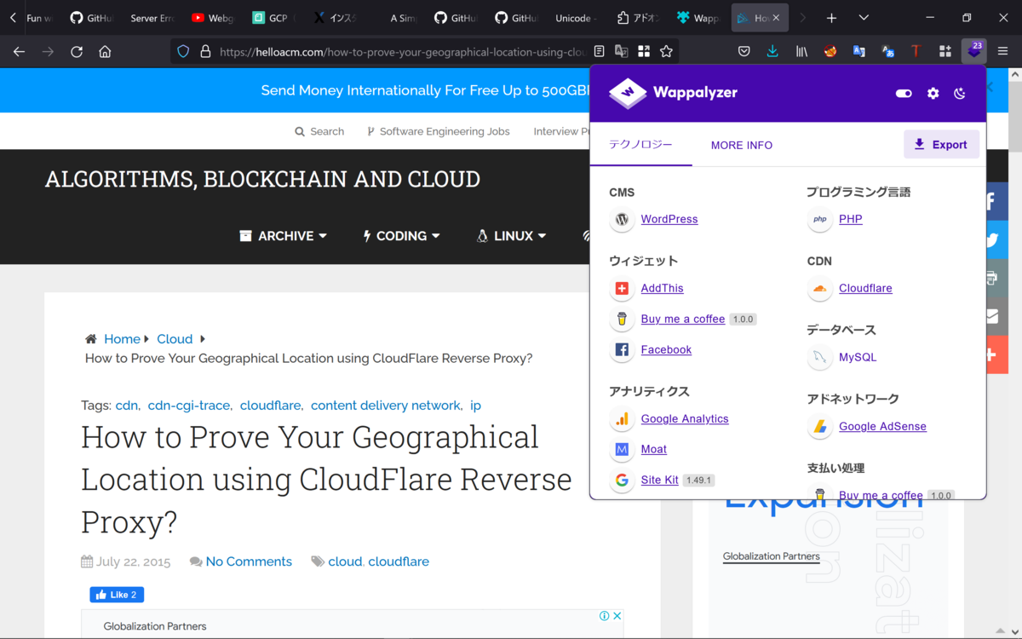The height and width of the screenshot is (639, 1022).
Task: Toggle the Wappalyzer enable switch
Action: [x=904, y=94]
